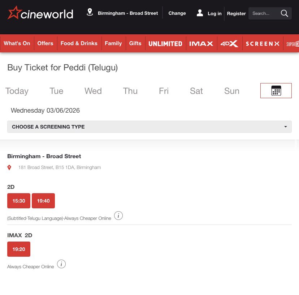Click the Log in link
Viewport: 299px width, 295px height.
[214, 13]
